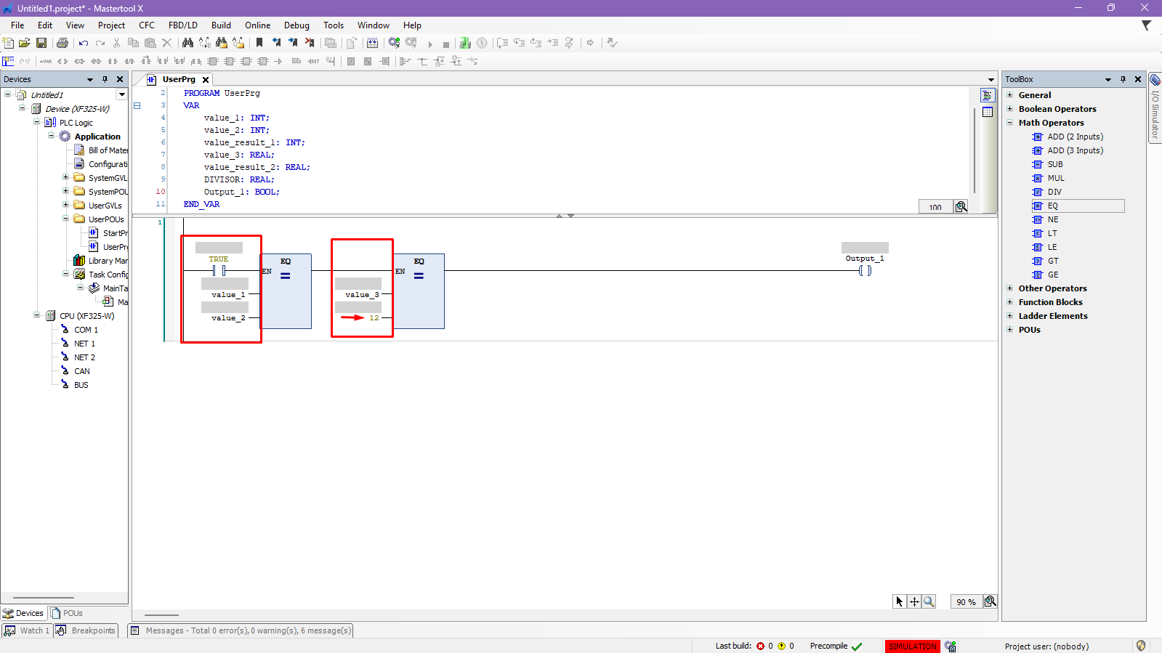This screenshot has height=653, width=1162.
Task: Click the Print icon in toolbar
Action: (x=62, y=43)
